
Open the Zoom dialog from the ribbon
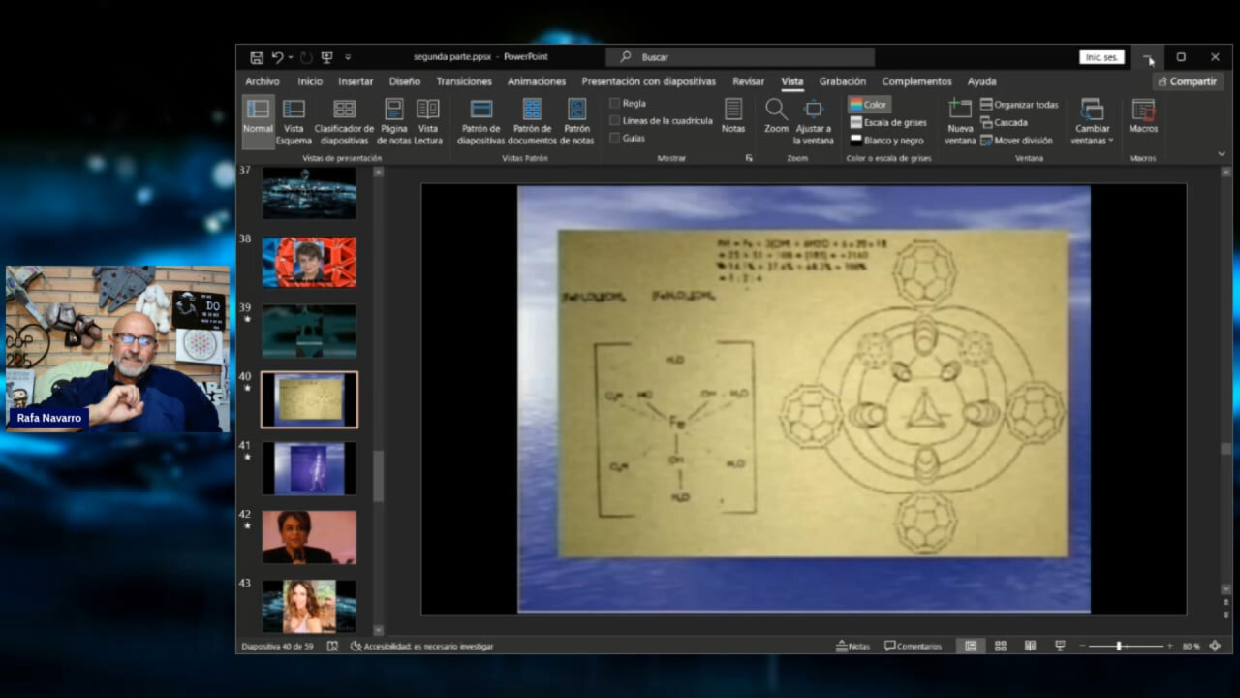click(x=776, y=116)
